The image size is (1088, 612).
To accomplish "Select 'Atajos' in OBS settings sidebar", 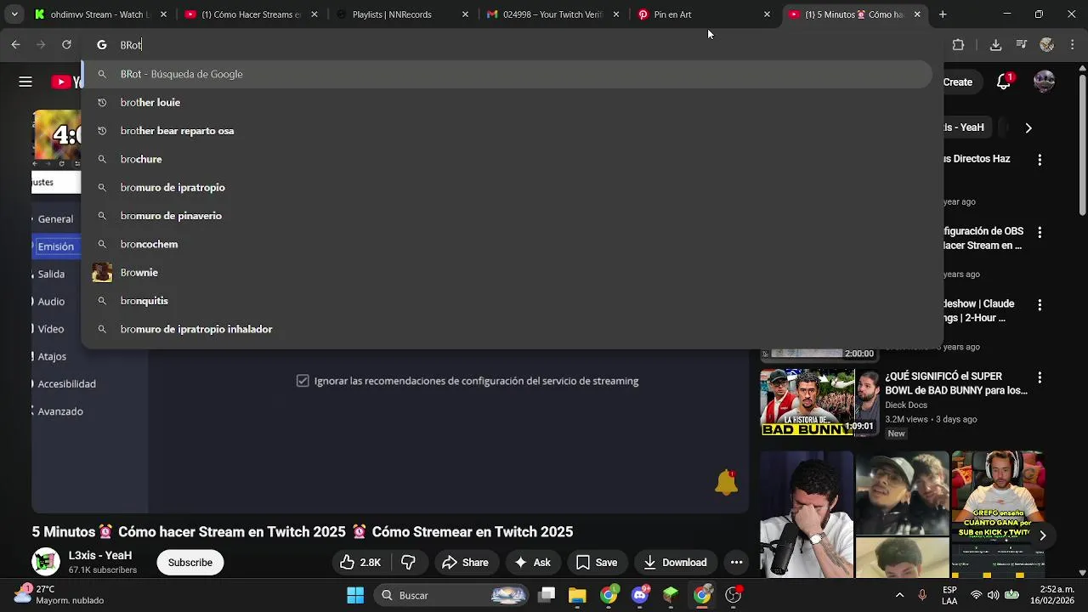I will [x=52, y=357].
